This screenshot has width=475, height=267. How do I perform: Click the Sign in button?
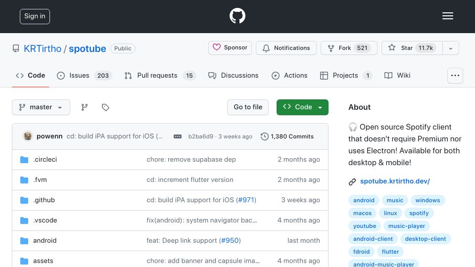[35, 16]
